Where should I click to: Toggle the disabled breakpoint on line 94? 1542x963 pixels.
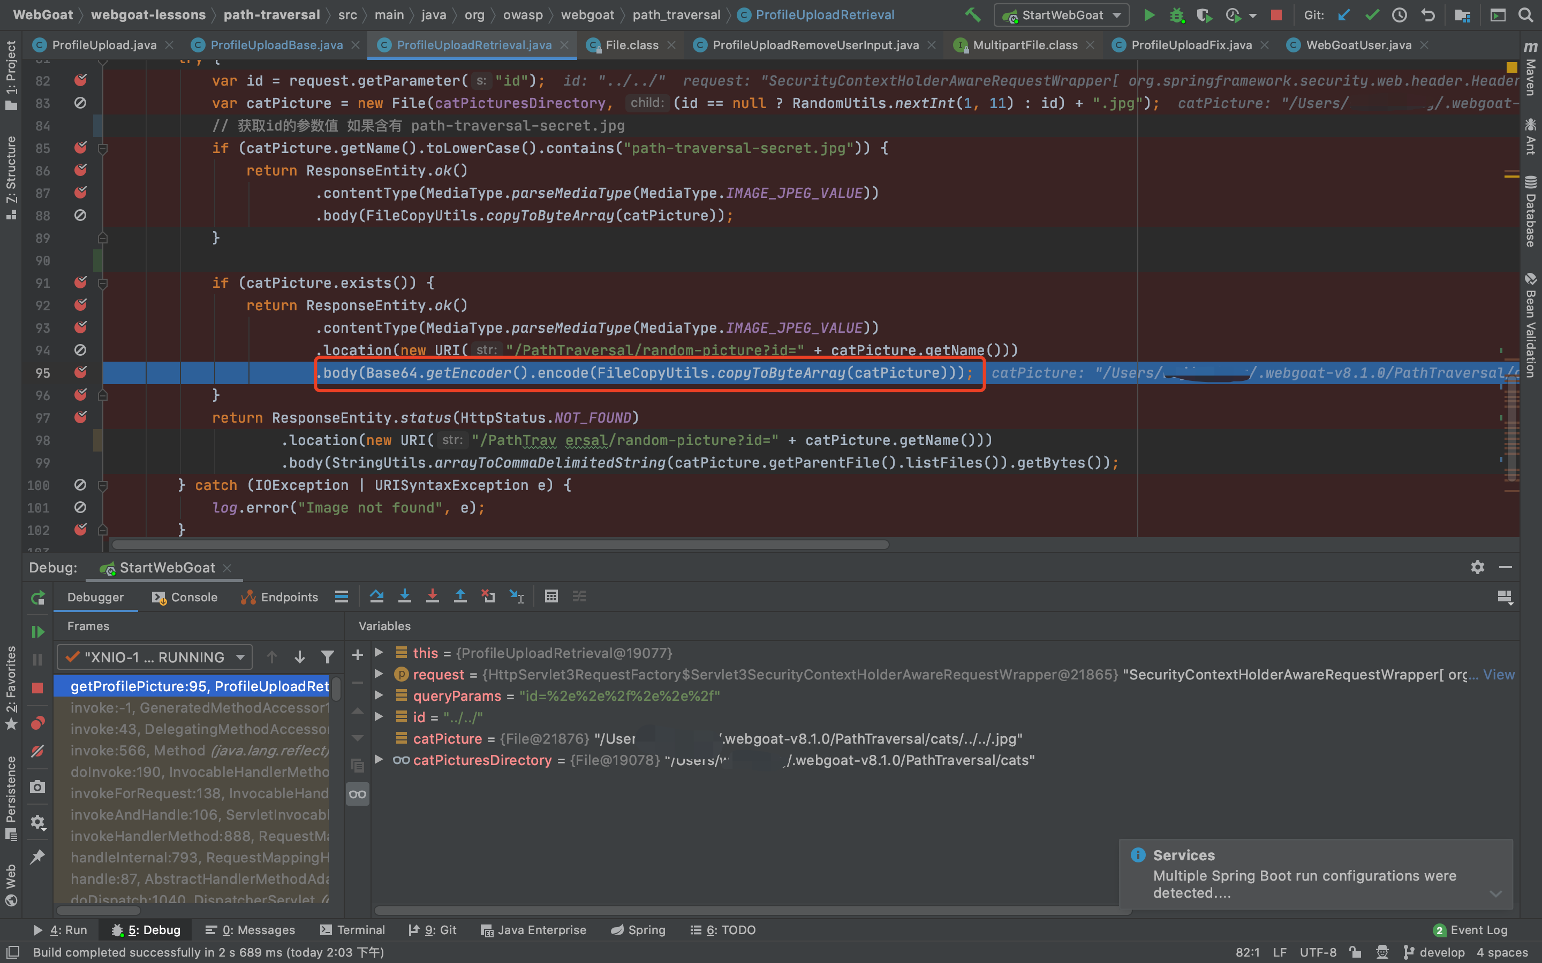coord(80,350)
